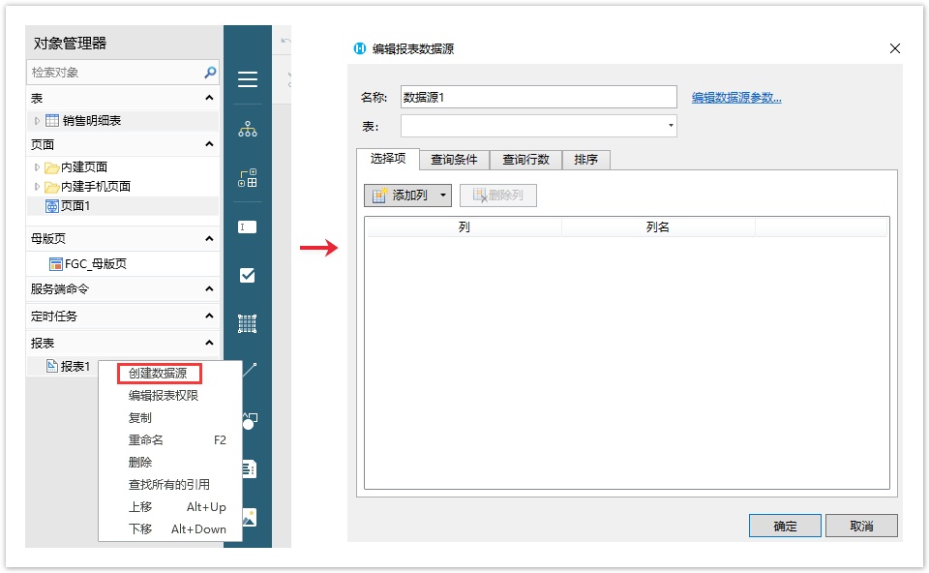Click the 内建手机页面 folder icon
This screenshot has height=573, width=929.
(51, 187)
